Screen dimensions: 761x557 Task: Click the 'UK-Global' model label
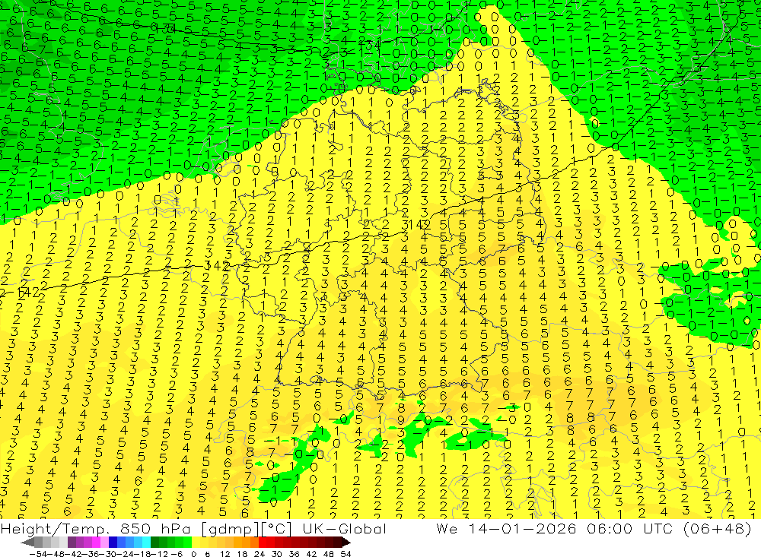click(x=344, y=529)
